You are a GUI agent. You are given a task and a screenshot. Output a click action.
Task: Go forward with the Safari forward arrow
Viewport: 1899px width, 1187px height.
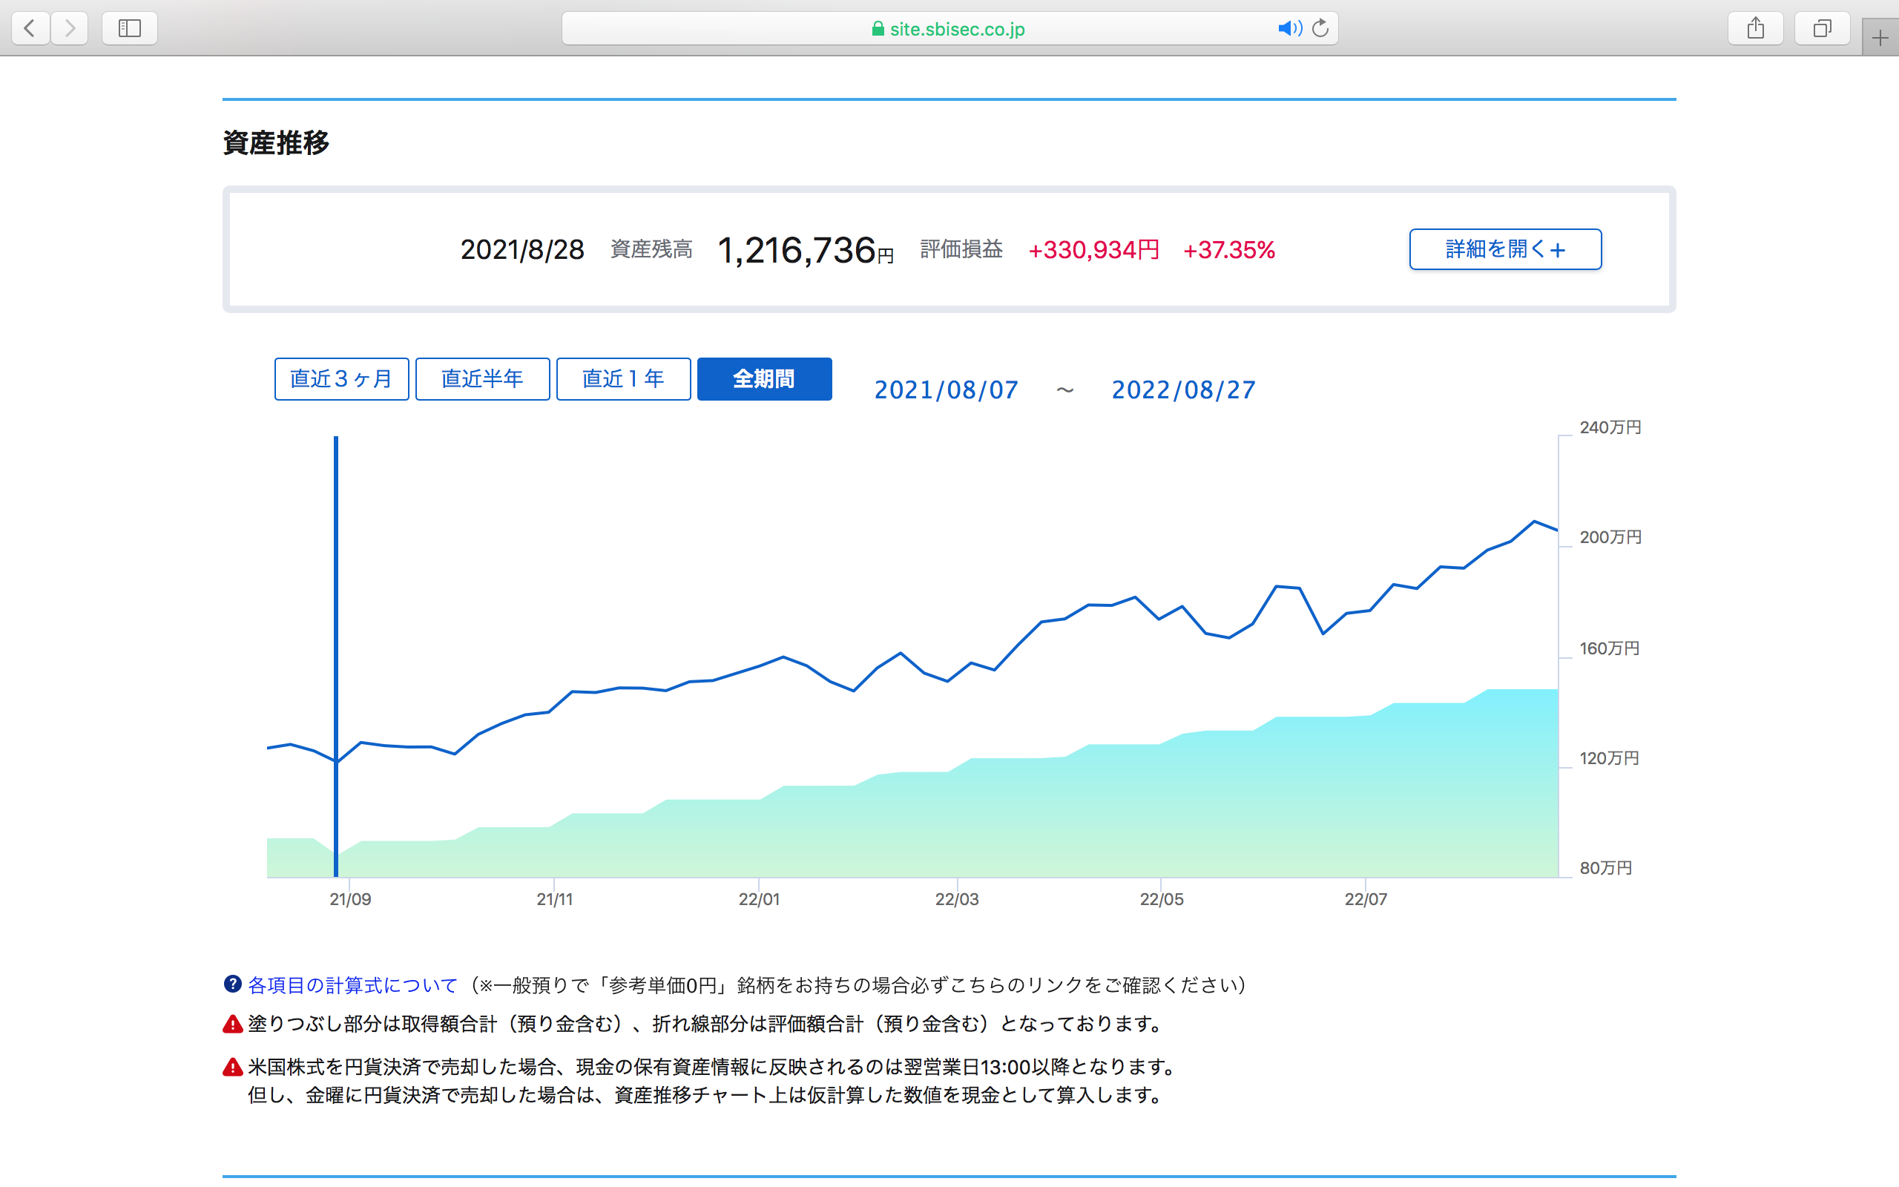[x=70, y=28]
